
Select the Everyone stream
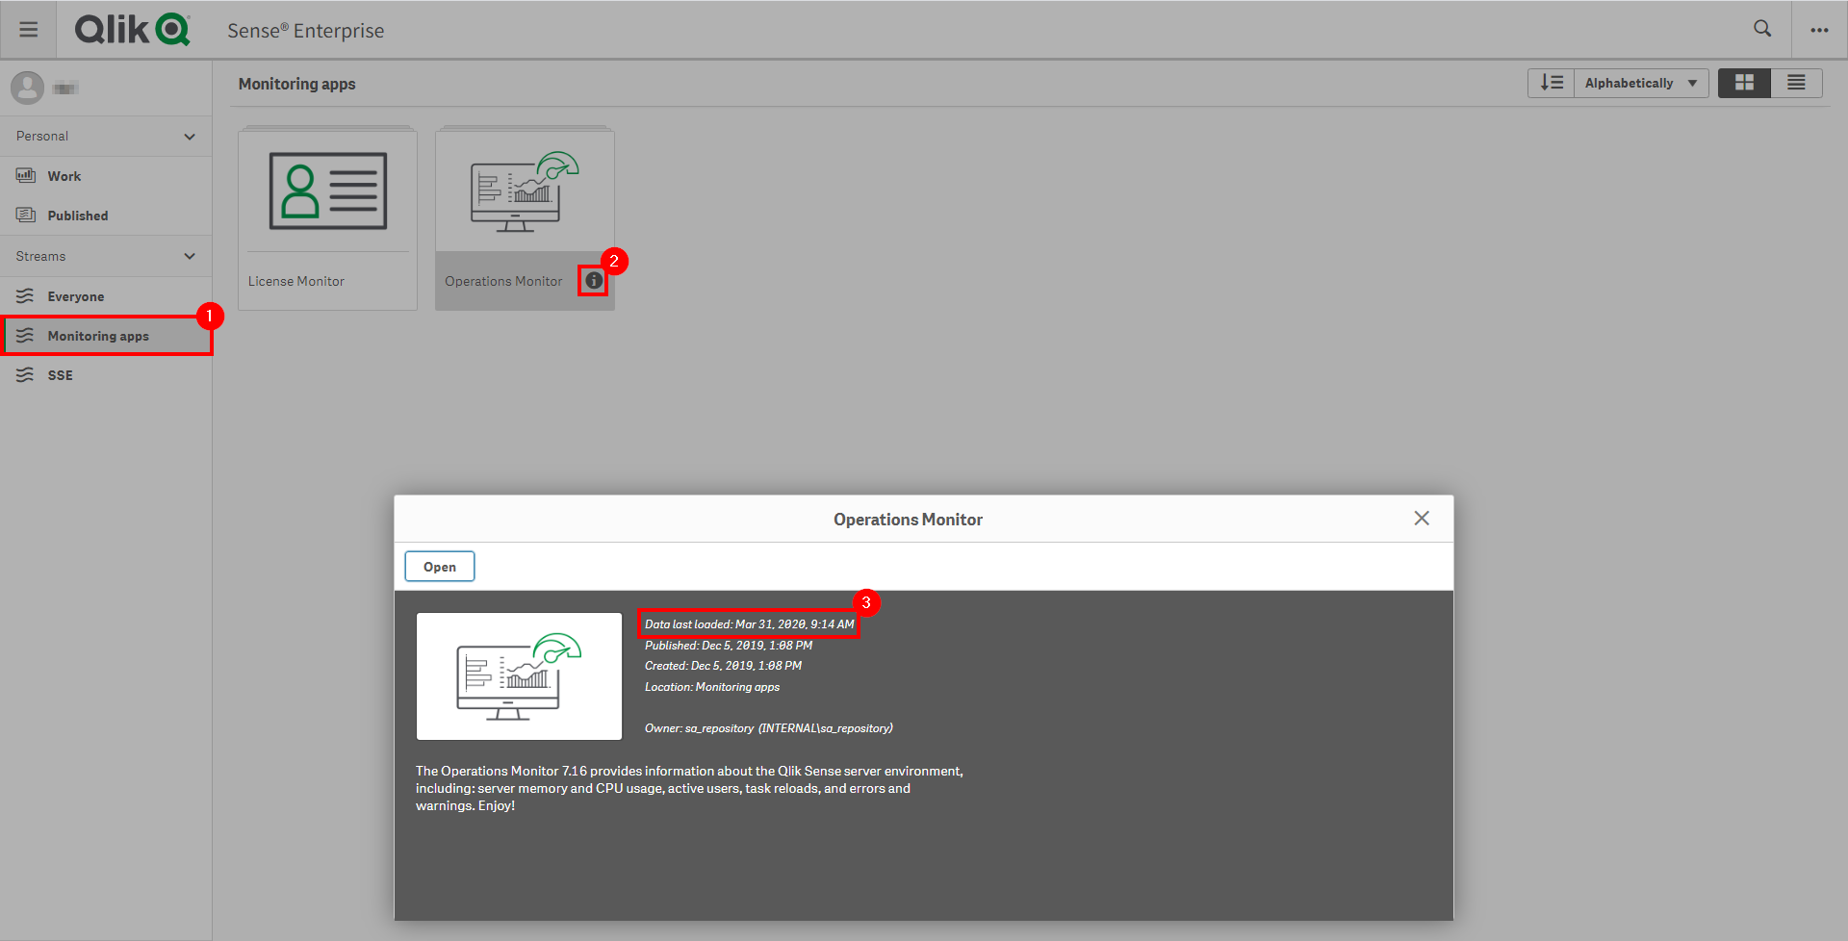76,295
